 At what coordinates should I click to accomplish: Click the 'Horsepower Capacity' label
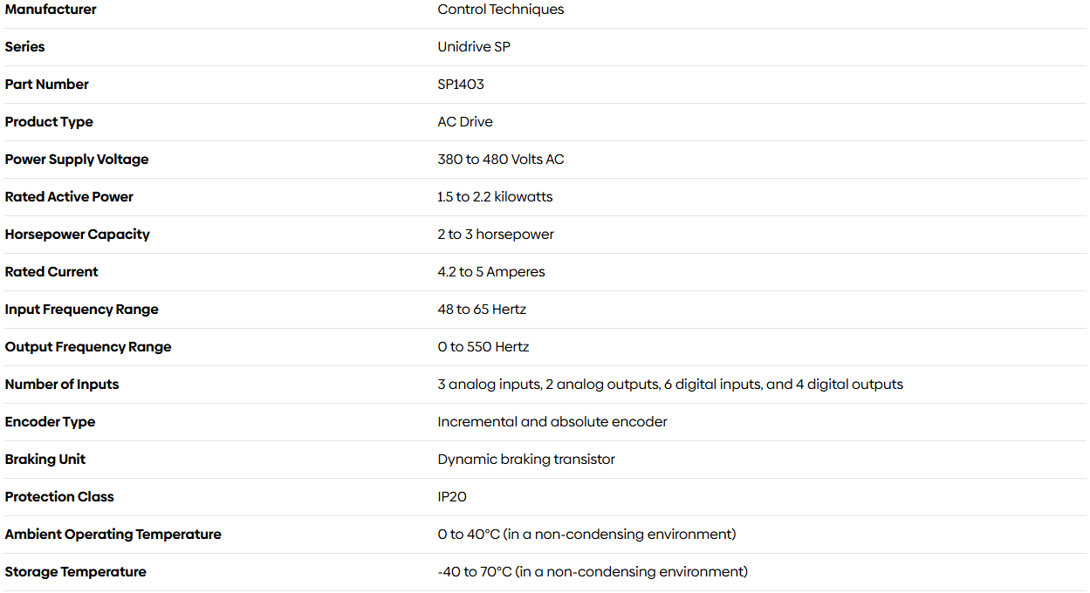pos(77,235)
